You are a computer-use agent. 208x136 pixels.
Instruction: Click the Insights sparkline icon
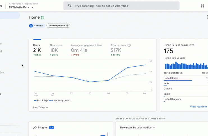(35, 128)
